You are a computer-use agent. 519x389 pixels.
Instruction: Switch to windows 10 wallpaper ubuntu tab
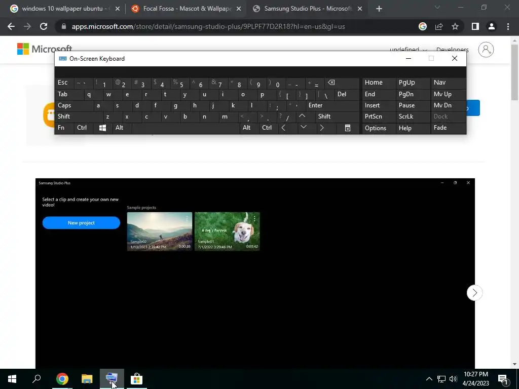[65, 9]
